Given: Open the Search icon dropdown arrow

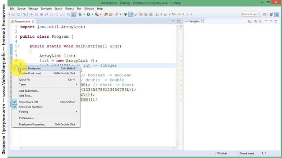Looking at the screenshot, I should (120, 14).
